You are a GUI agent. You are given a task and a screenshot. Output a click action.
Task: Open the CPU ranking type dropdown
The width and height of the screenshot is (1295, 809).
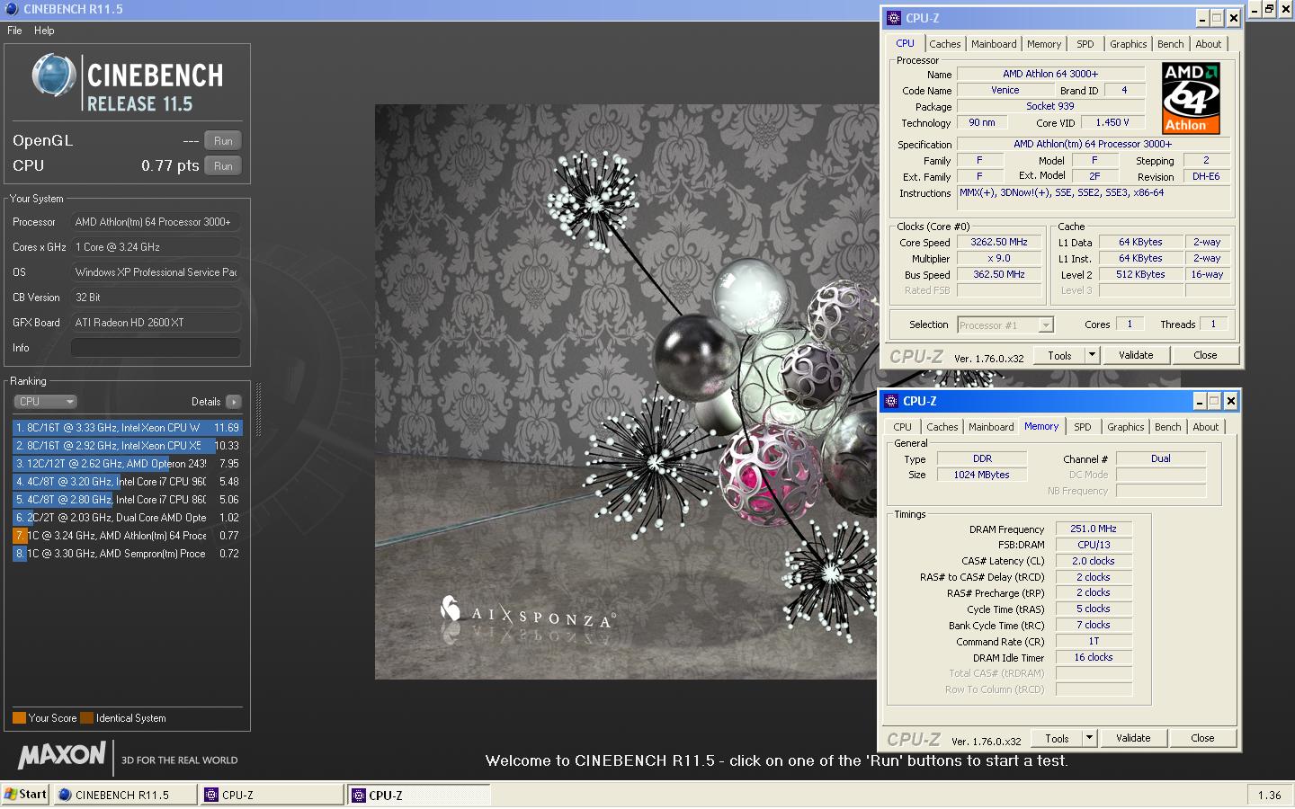point(45,402)
